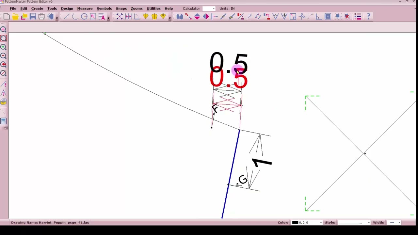Click the blue pattern pieces icon

(180, 16)
